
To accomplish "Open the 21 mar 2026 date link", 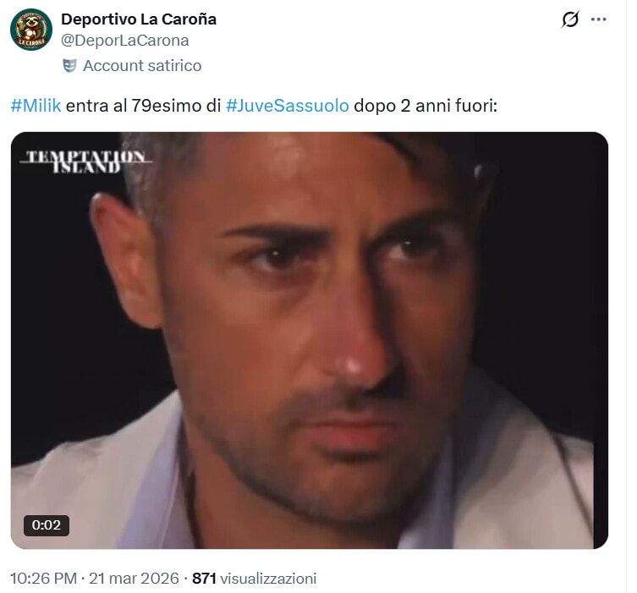I will [134, 578].
